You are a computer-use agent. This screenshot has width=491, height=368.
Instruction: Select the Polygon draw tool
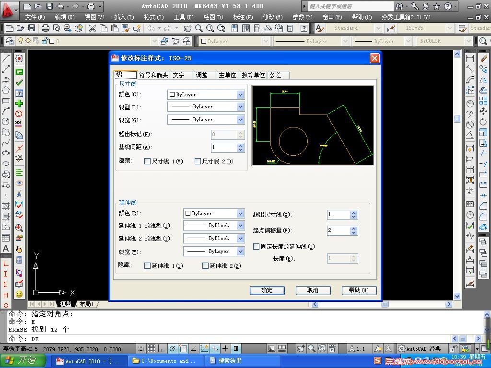click(6, 90)
